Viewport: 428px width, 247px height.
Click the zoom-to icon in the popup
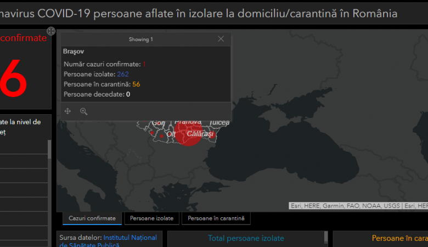(83, 111)
